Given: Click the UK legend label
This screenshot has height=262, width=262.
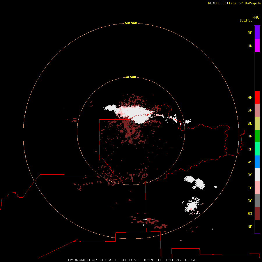Looking at the screenshot, I should (250, 46).
